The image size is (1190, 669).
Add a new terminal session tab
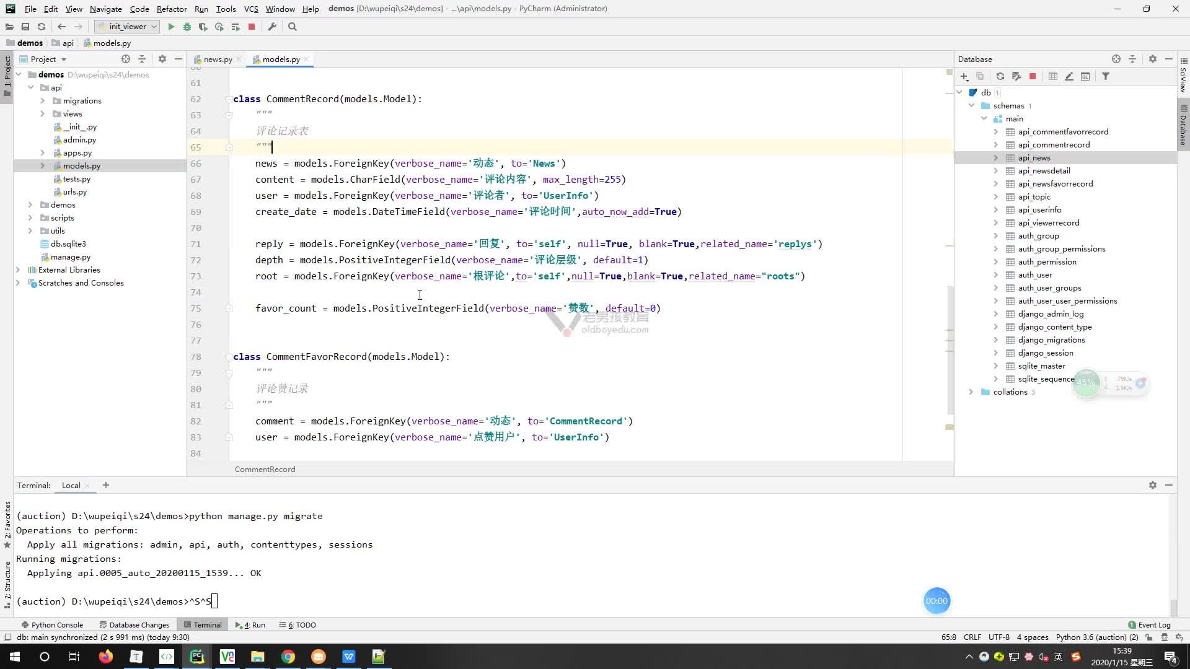[x=106, y=485]
